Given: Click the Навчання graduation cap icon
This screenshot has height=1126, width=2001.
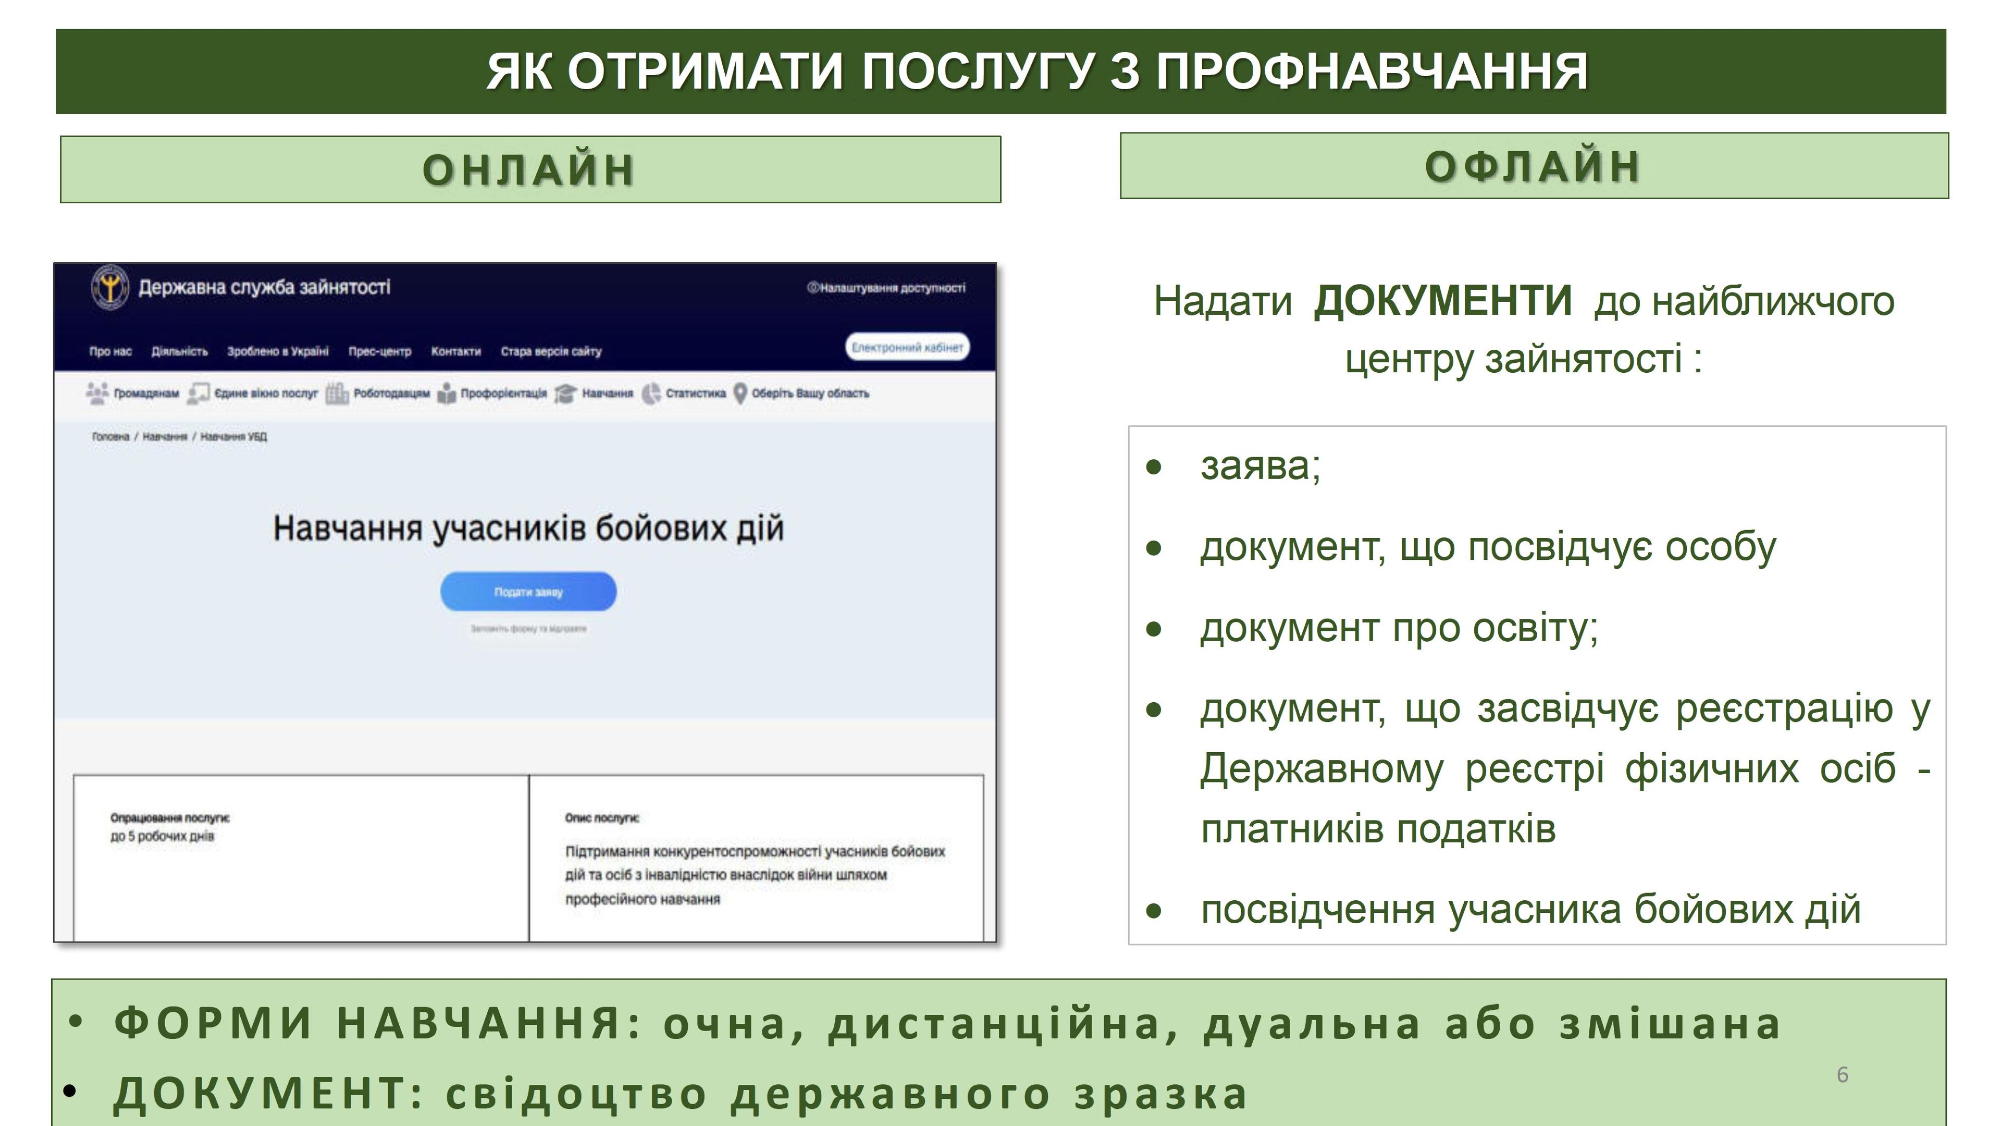Looking at the screenshot, I should pos(565,393).
